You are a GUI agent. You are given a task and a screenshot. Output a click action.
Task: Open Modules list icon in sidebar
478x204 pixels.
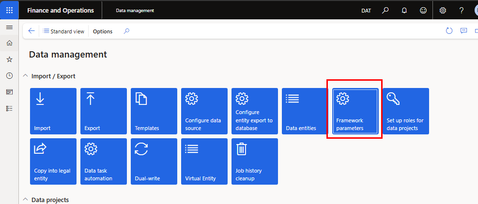click(9, 108)
